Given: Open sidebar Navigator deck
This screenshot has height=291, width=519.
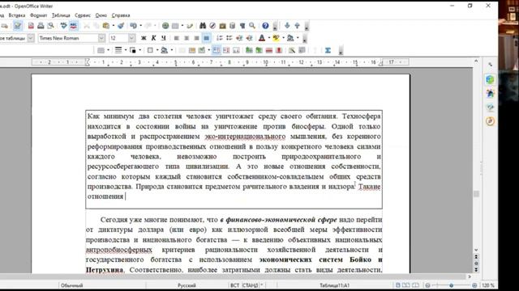Looking at the screenshot, I should (490, 121).
